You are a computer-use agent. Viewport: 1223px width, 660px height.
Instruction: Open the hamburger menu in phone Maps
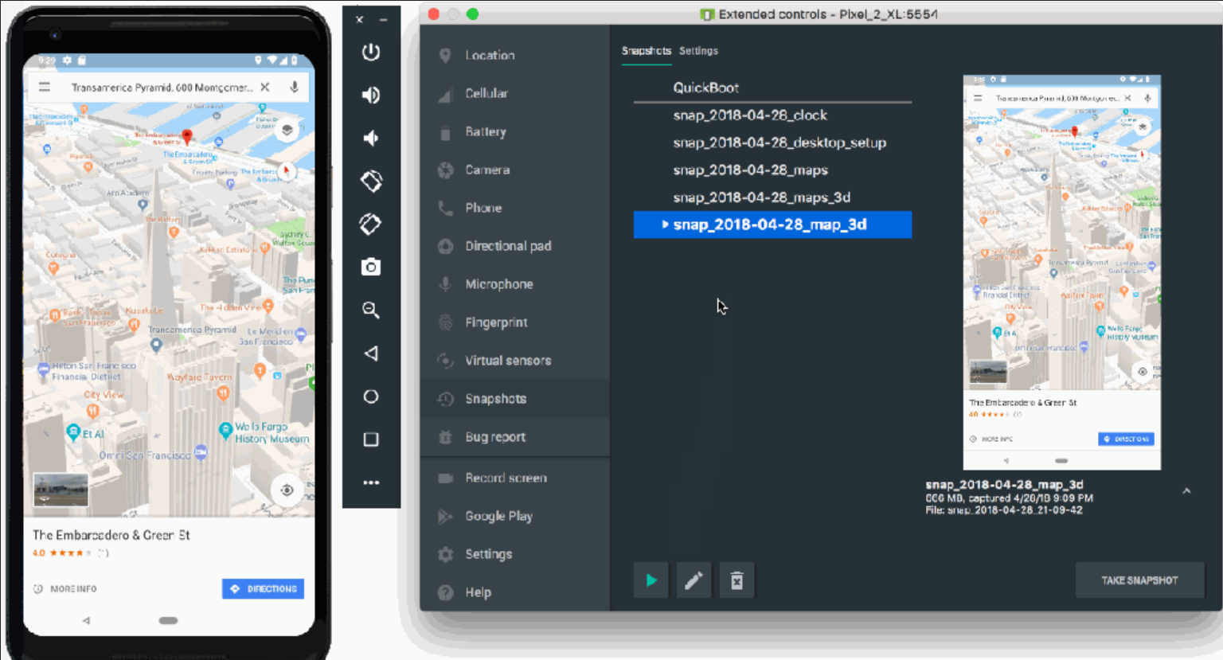click(x=45, y=88)
